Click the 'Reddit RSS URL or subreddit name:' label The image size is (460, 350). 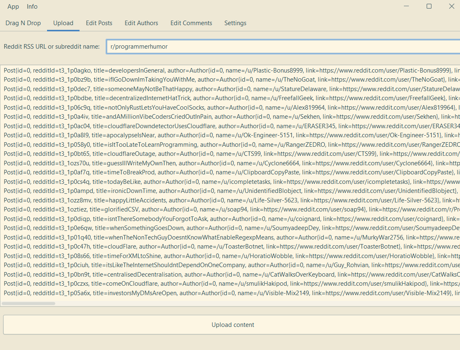tap(52, 47)
